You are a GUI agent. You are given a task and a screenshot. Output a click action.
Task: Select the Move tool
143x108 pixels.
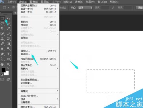[x=8, y=19]
